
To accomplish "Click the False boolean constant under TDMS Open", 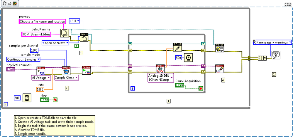I will tap(77, 46).
